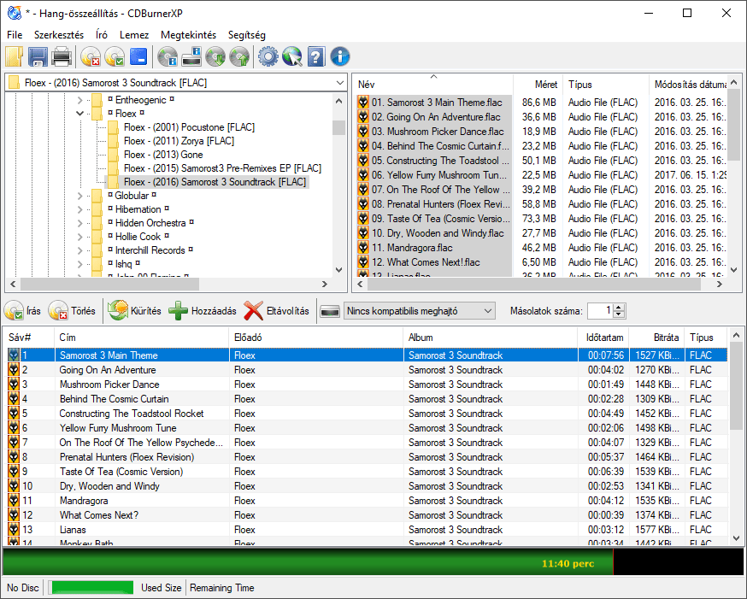
Task: Increase the Másolatok száma copies value
Action: 619,308
